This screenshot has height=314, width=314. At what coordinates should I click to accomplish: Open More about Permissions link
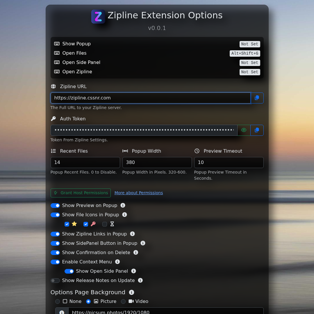click(x=139, y=193)
